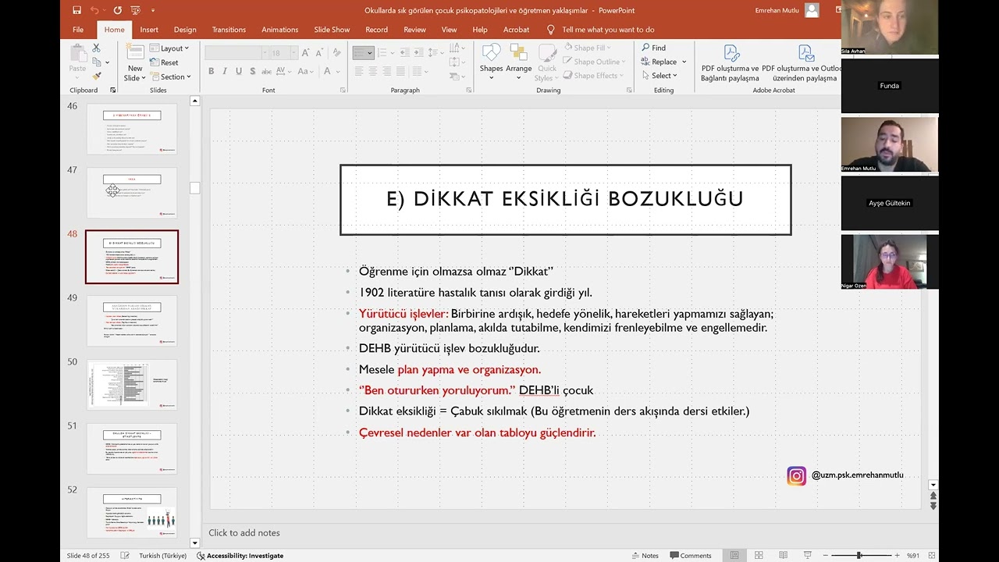Click the Click to add notes area

(x=244, y=532)
